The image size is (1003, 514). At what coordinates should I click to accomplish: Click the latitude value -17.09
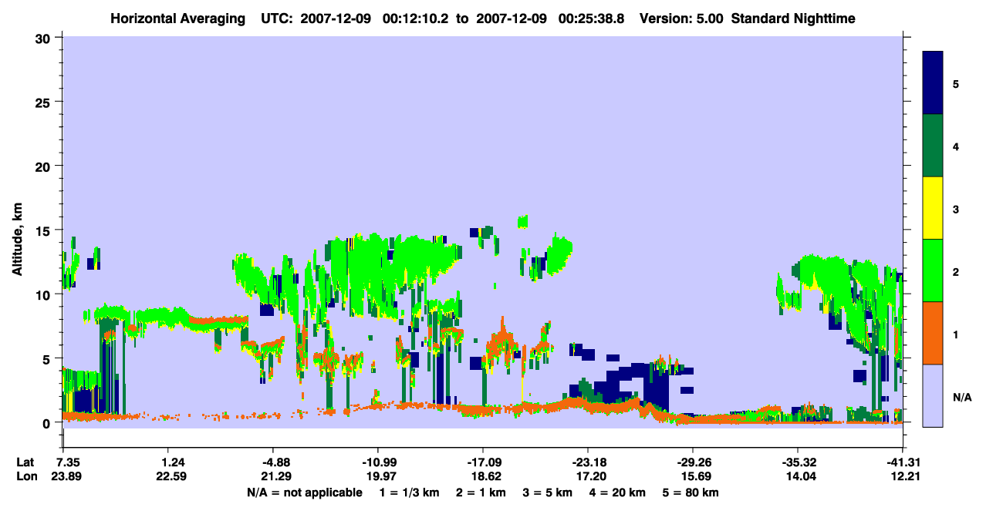[x=483, y=462]
